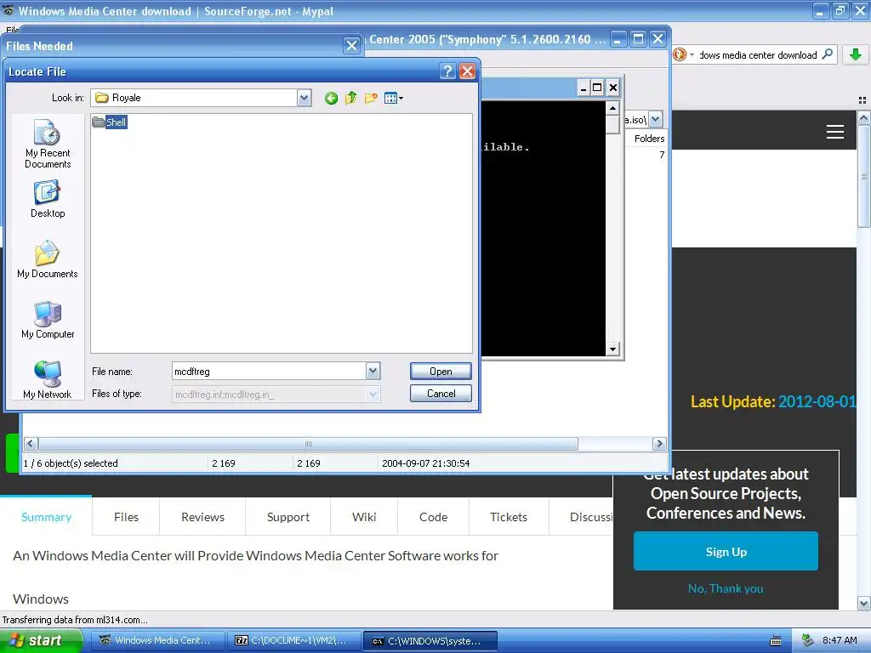Open the Code tab
The image size is (871, 653).
(433, 517)
